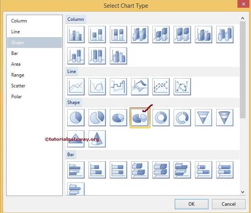Open the Polar chart category
Viewport: 251px width, 213px height.
[x=34, y=97]
